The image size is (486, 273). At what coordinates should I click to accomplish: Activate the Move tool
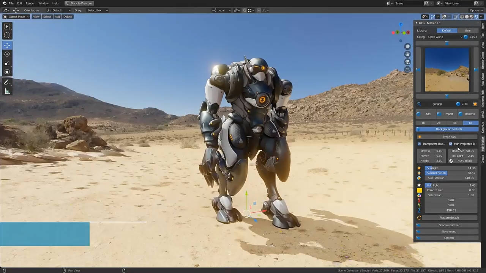click(x=7, y=45)
